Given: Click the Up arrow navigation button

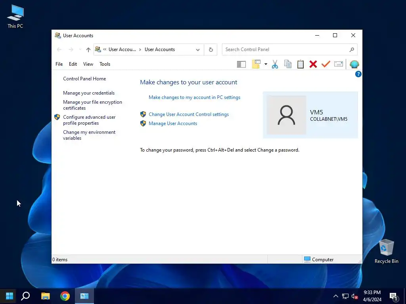Looking at the screenshot, I should pyautogui.click(x=88, y=49).
